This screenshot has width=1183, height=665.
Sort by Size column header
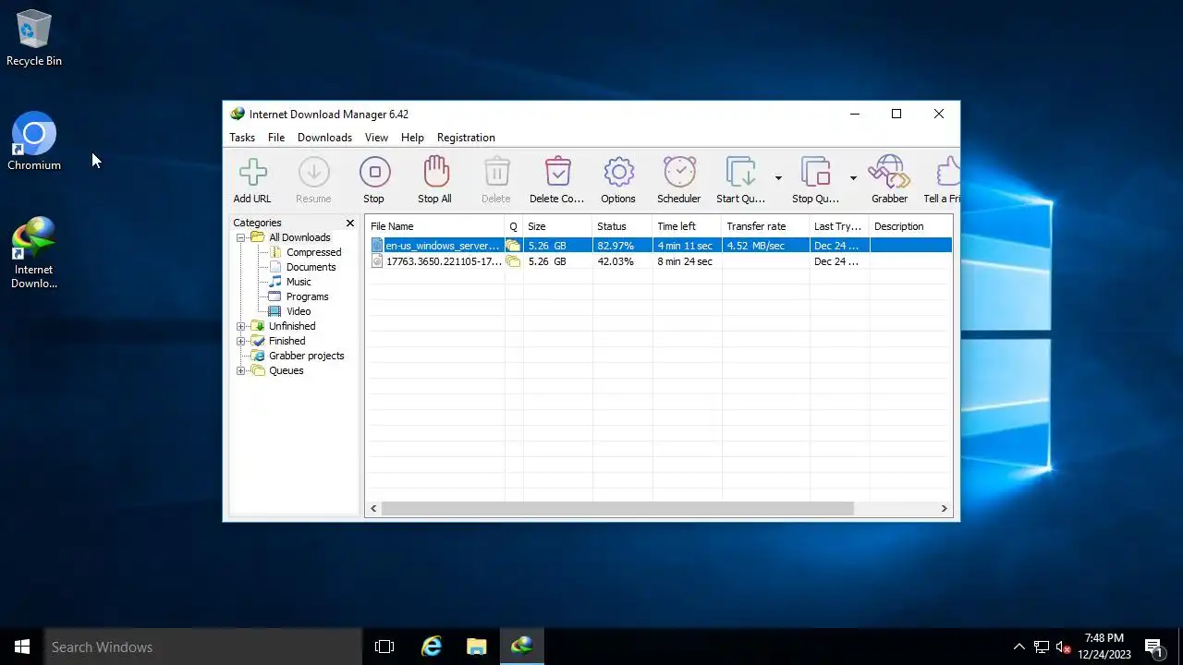click(557, 226)
